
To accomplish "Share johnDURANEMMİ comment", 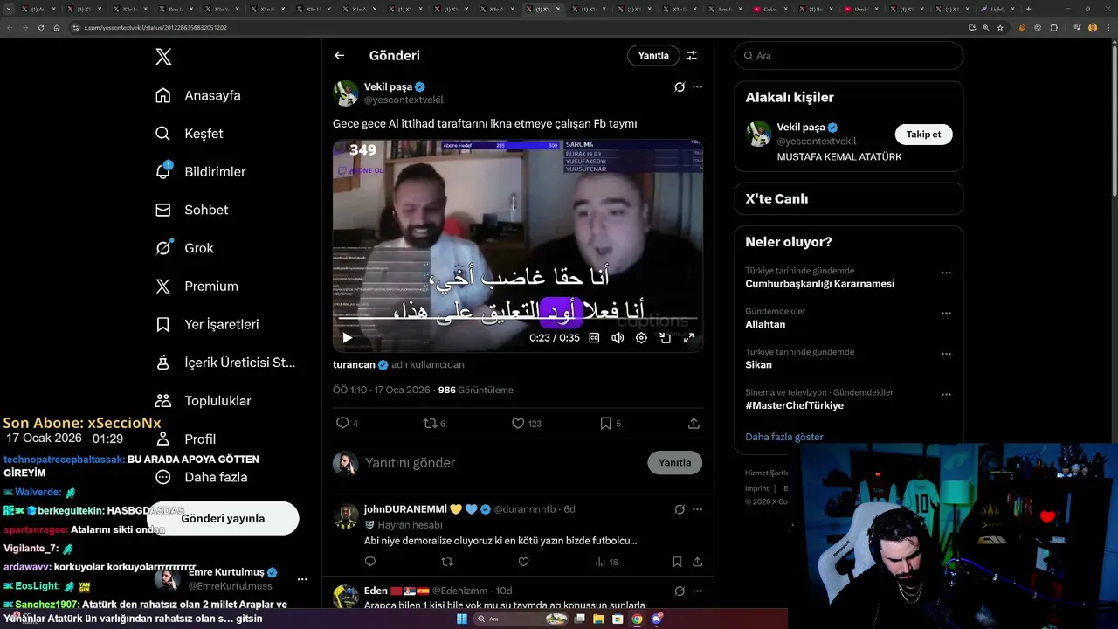I will point(697,563).
